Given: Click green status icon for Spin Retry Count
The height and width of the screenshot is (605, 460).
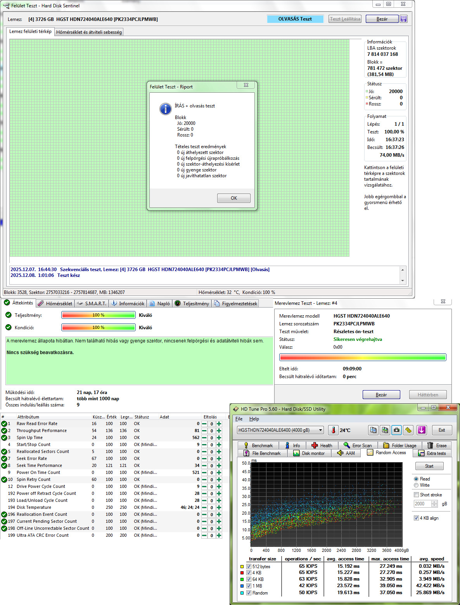Looking at the screenshot, I should click(4, 480).
